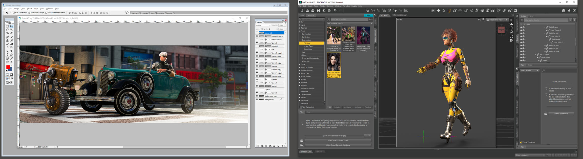This screenshot has width=583, height=159.
Task: Open Filter menu in Photoshop menu bar
Action: [x=36, y=9]
